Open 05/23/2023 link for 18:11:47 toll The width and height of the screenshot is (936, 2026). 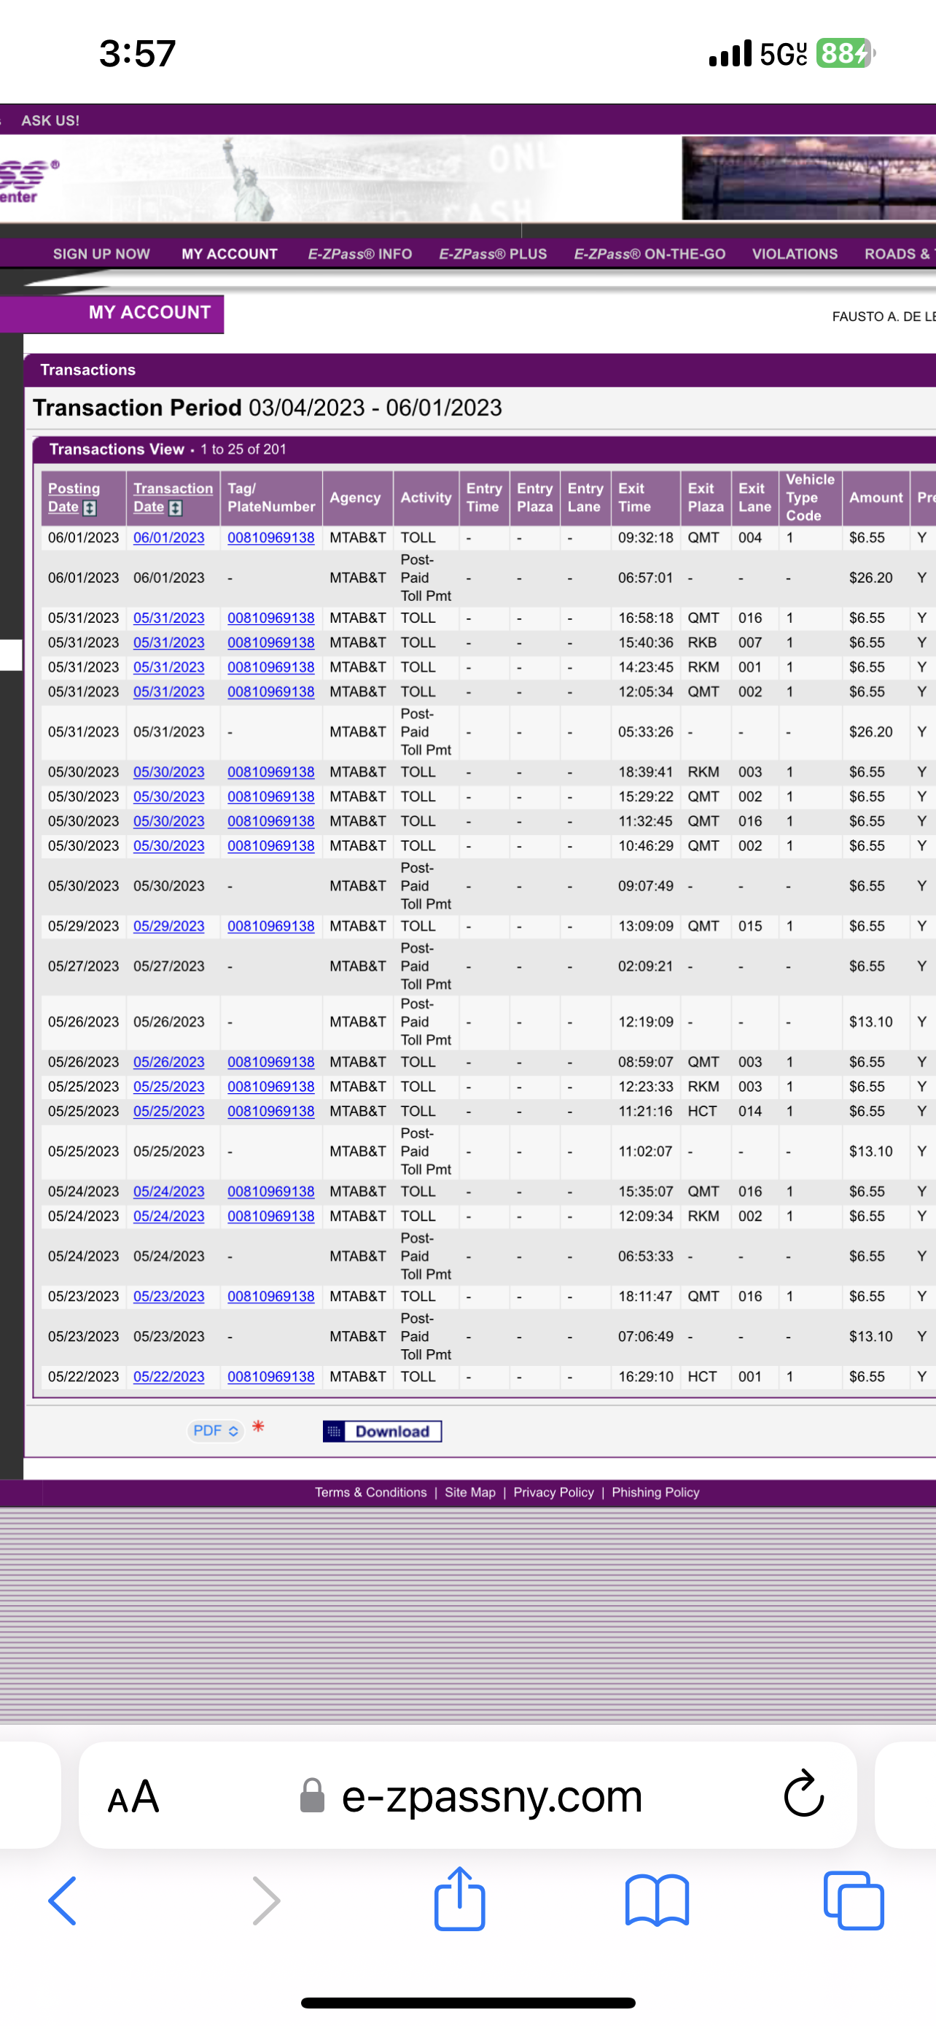coord(168,1296)
